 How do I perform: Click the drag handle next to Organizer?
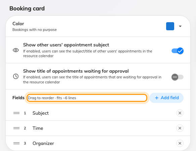16,143
